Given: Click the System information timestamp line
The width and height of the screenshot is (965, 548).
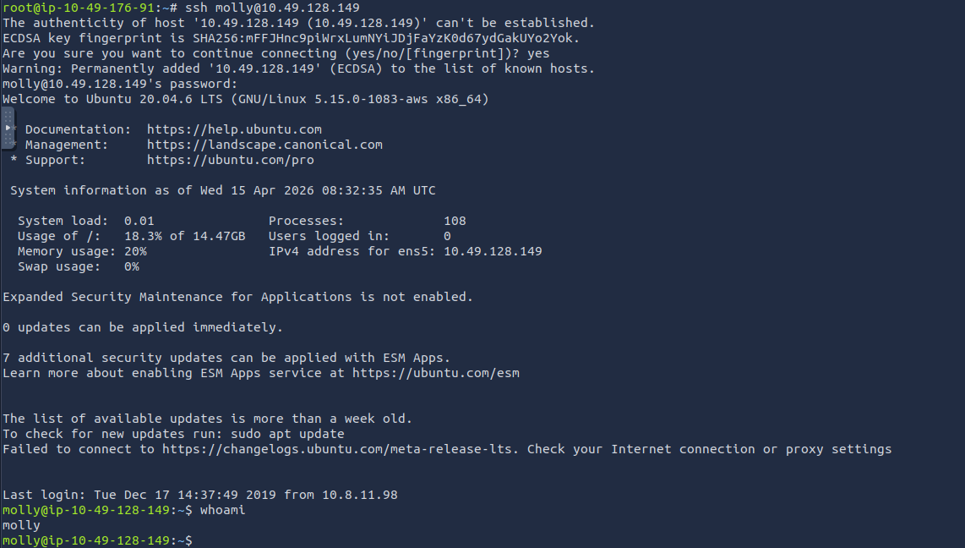Looking at the screenshot, I should coord(223,190).
